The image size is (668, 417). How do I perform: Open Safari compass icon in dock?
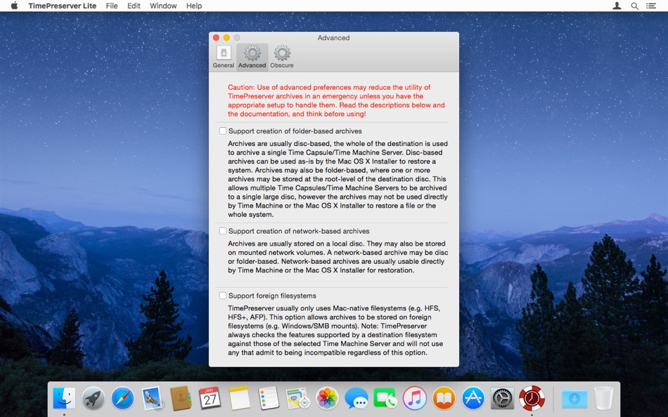click(x=122, y=398)
